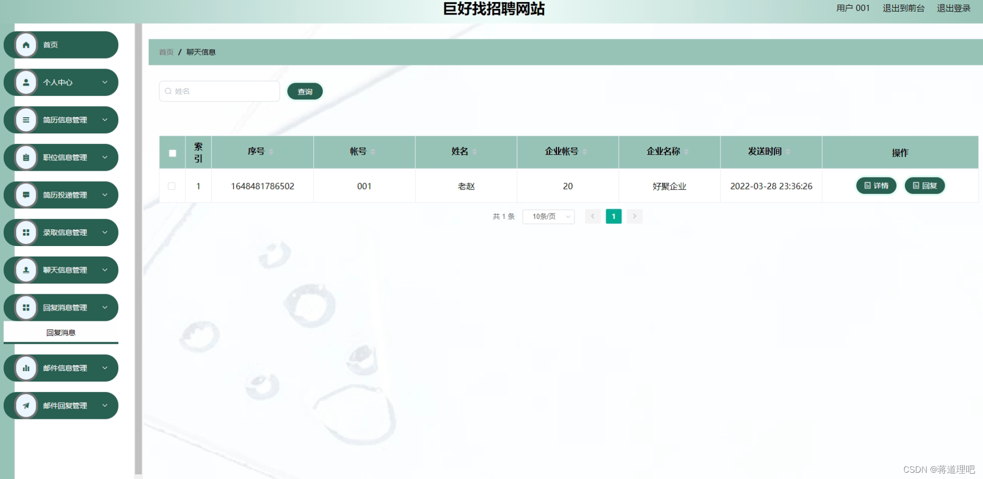Expand the 聊天信息管理 menu chevron
This screenshot has height=479, width=983.
click(105, 270)
